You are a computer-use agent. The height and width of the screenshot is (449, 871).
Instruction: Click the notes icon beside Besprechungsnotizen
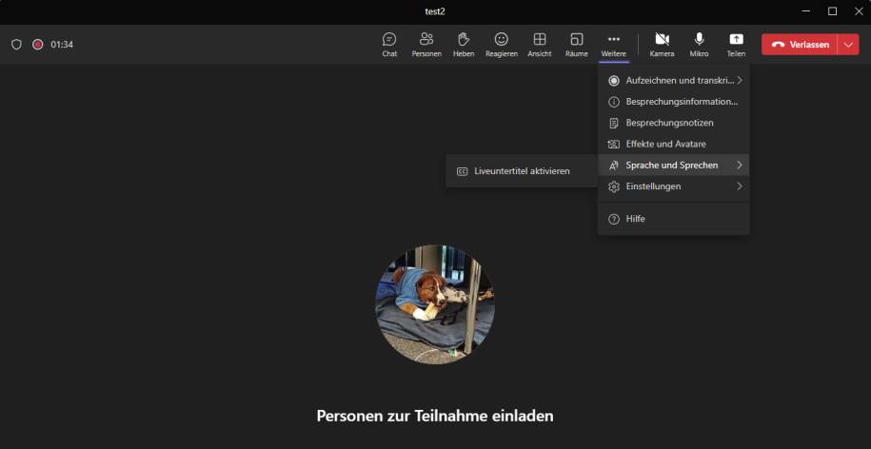click(x=614, y=124)
